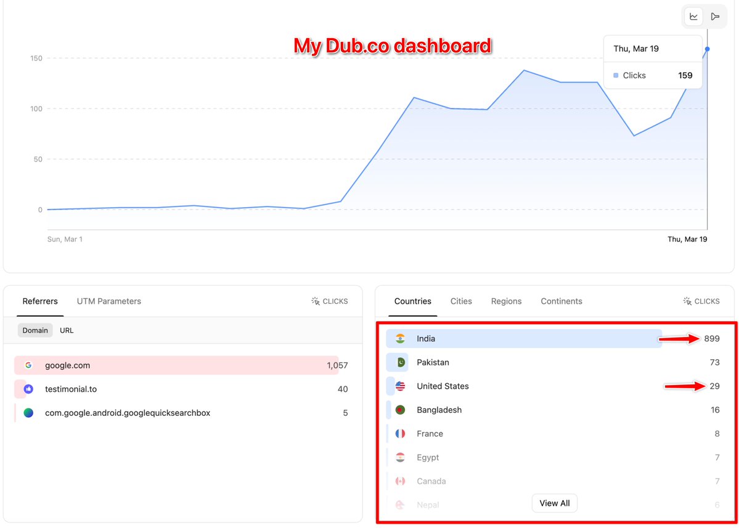Viewport: 739px width, 528px height.
Task: Select the Pakistan country row
Action: point(553,362)
